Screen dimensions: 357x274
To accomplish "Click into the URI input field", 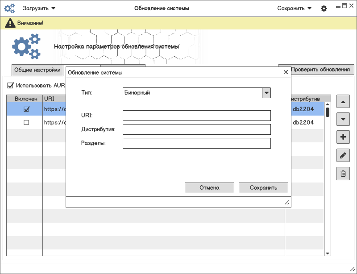I will 196,116.
